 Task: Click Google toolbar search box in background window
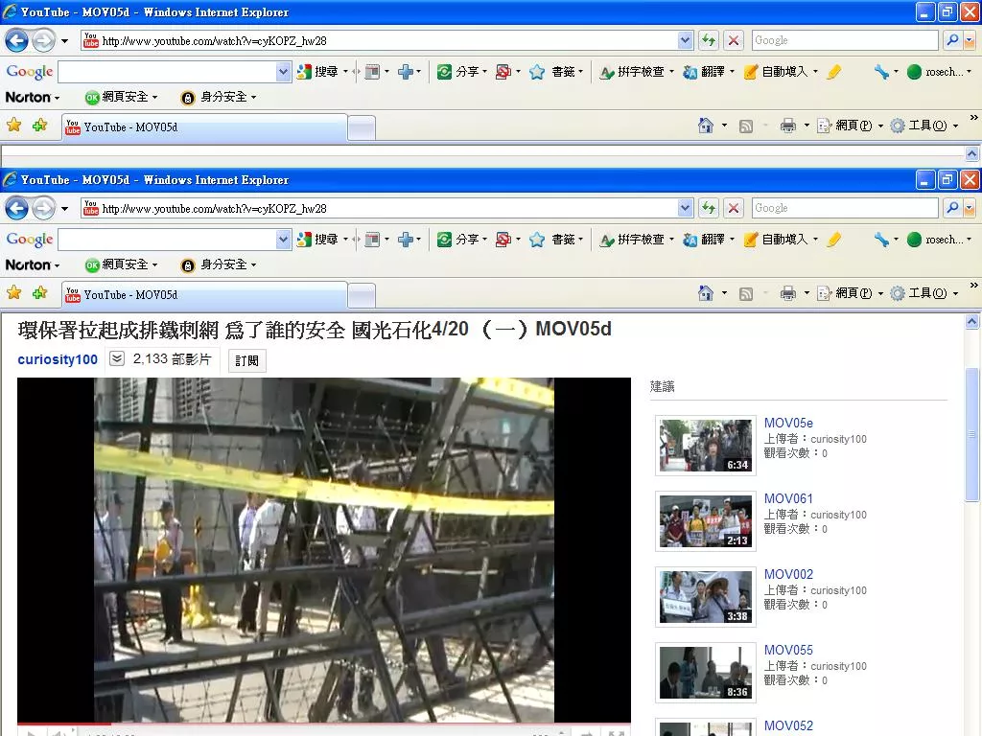coord(167,71)
